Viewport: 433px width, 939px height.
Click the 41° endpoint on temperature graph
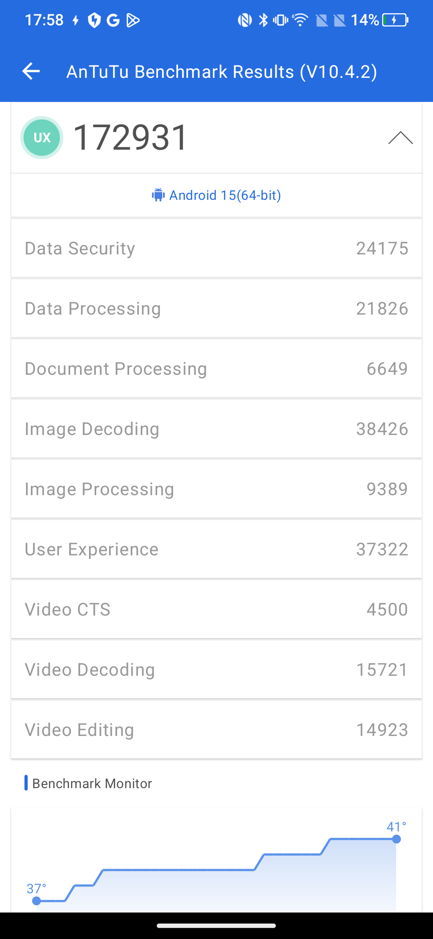coord(397,839)
